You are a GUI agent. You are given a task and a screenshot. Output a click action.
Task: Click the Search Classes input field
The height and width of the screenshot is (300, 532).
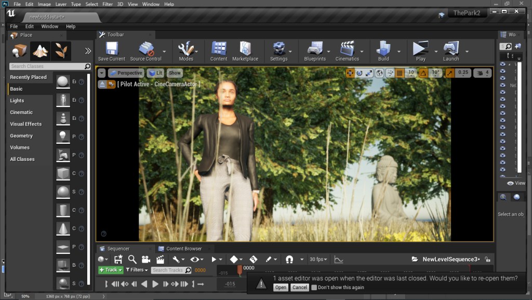tap(47, 66)
